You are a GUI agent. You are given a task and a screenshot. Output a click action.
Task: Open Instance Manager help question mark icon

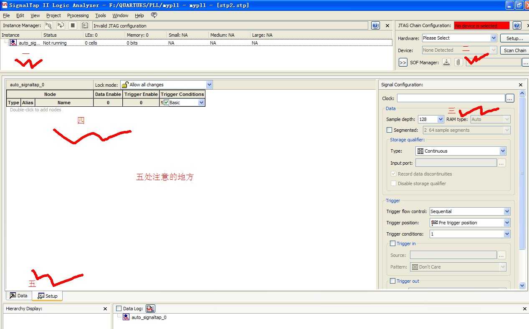click(x=375, y=25)
